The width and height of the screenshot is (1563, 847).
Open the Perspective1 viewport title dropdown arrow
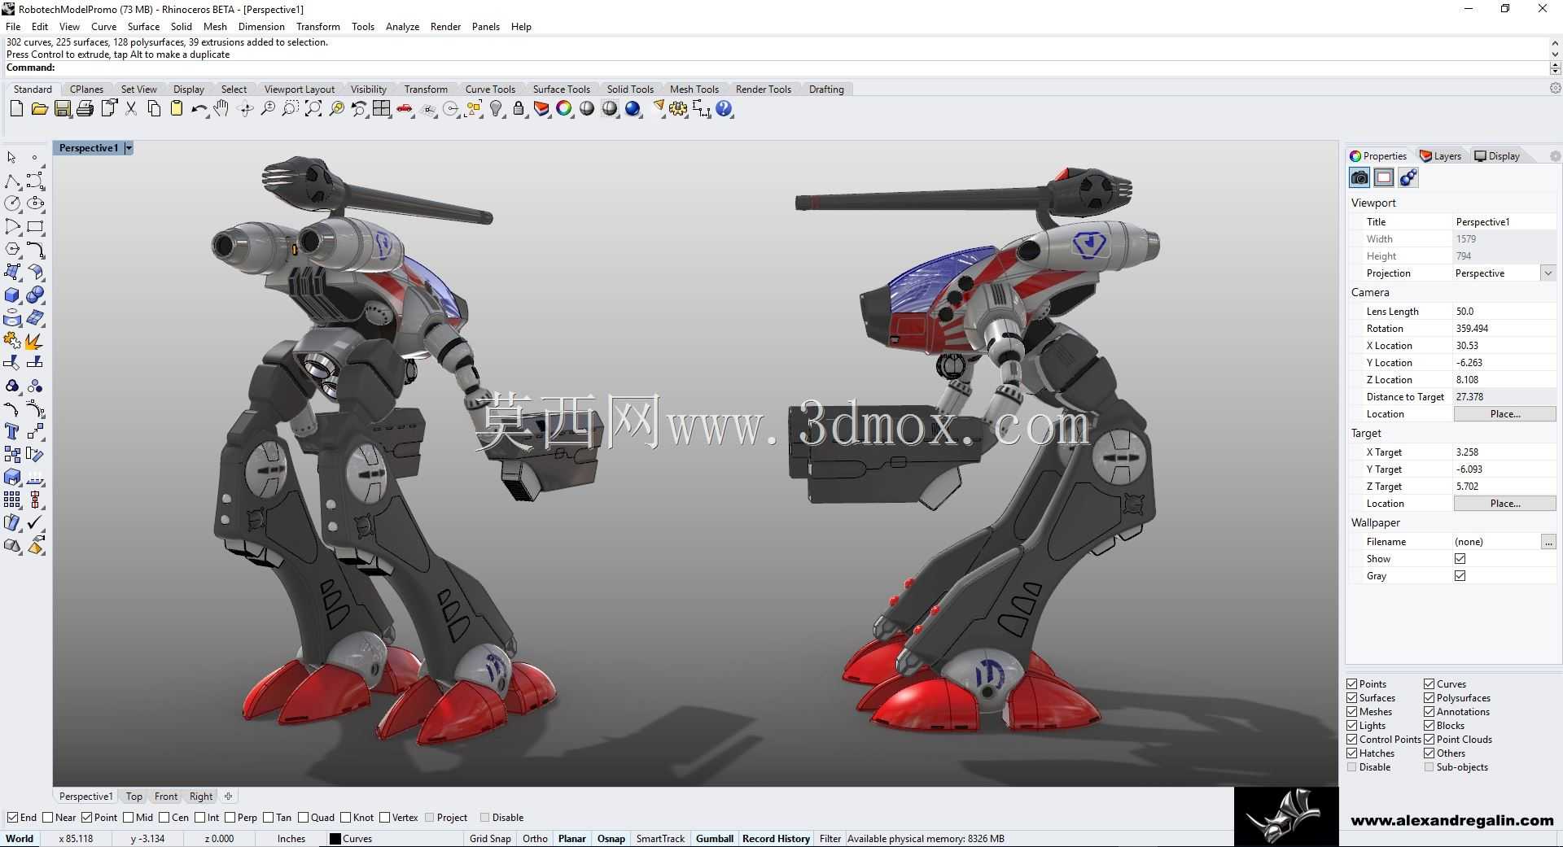tap(128, 148)
